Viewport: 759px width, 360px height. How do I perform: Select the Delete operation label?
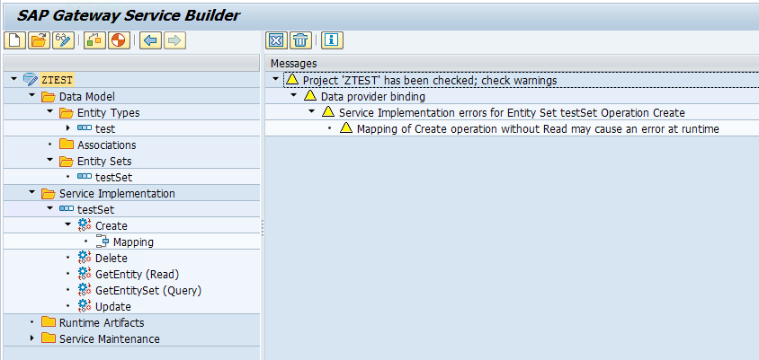point(112,258)
